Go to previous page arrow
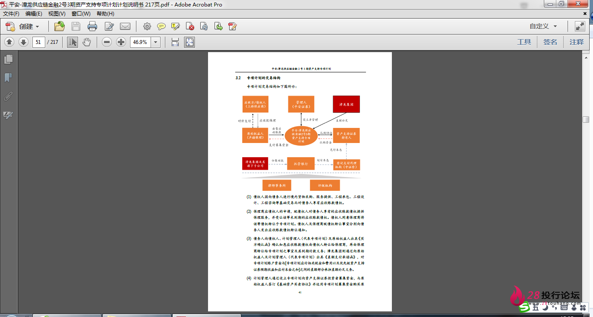The width and height of the screenshot is (593, 317). (x=9, y=42)
